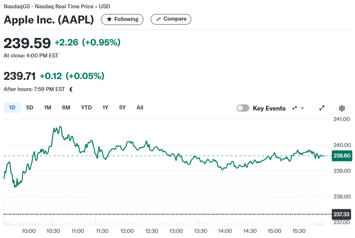Show the 1Y chart range
The width and height of the screenshot is (355, 238).
(x=105, y=108)
